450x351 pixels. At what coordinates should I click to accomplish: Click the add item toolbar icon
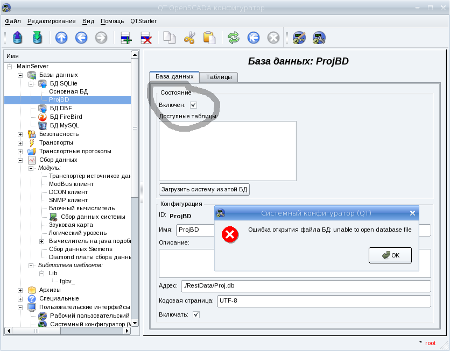click(126, 38)
